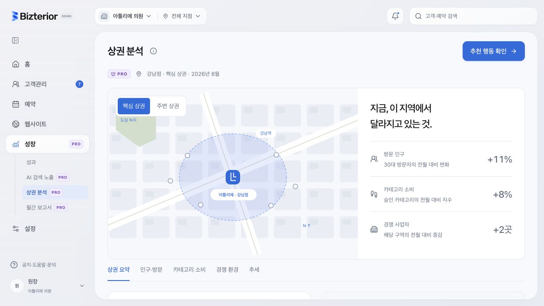Image resolution: width=544 pixels, height=306 pixels.
Task: Click the 아틀리에 의원 building icon
Action: (104, 16)
